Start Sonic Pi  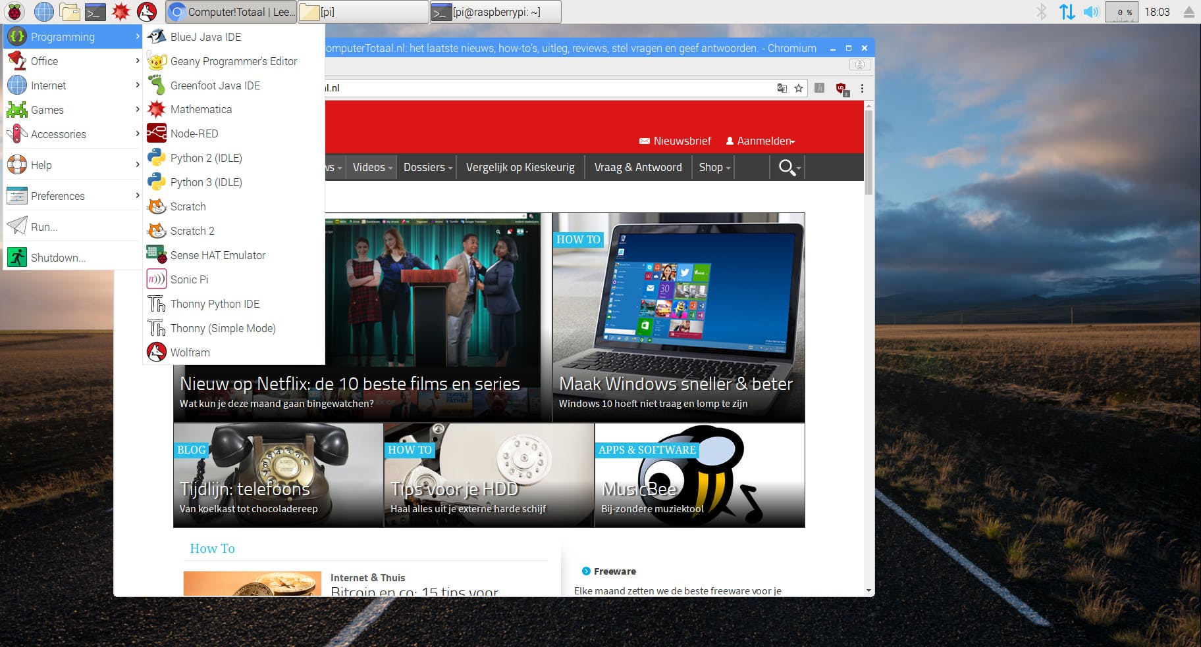[x=234, y=279]
